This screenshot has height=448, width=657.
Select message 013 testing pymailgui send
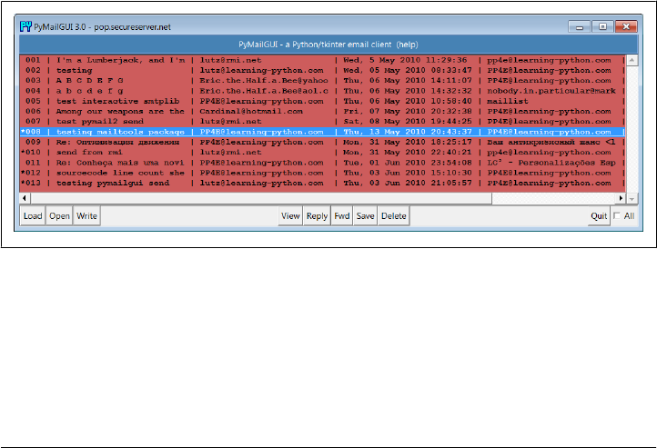click(322, 184)
